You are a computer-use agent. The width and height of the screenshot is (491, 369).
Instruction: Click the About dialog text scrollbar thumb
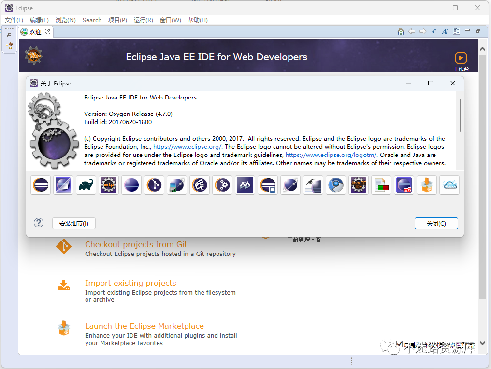tap(460, 115)
